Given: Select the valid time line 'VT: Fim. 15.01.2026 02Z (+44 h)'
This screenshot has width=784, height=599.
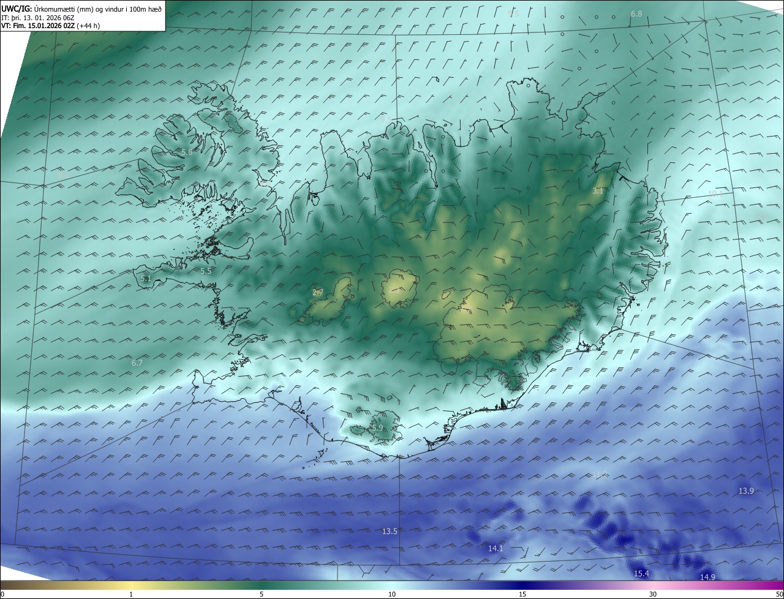Looking at the screenshot, I should [50, 25].
